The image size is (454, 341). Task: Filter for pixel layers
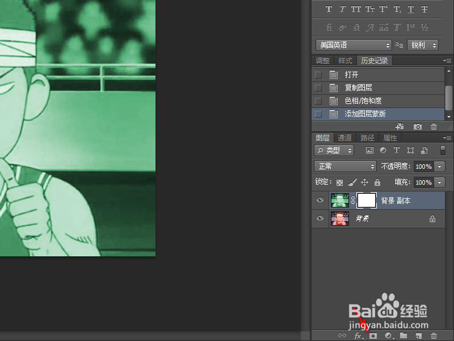tap(370, 151)
